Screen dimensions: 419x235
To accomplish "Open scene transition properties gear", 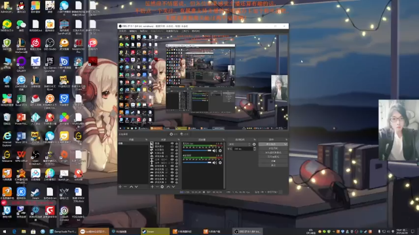I will tap(254, 144).
